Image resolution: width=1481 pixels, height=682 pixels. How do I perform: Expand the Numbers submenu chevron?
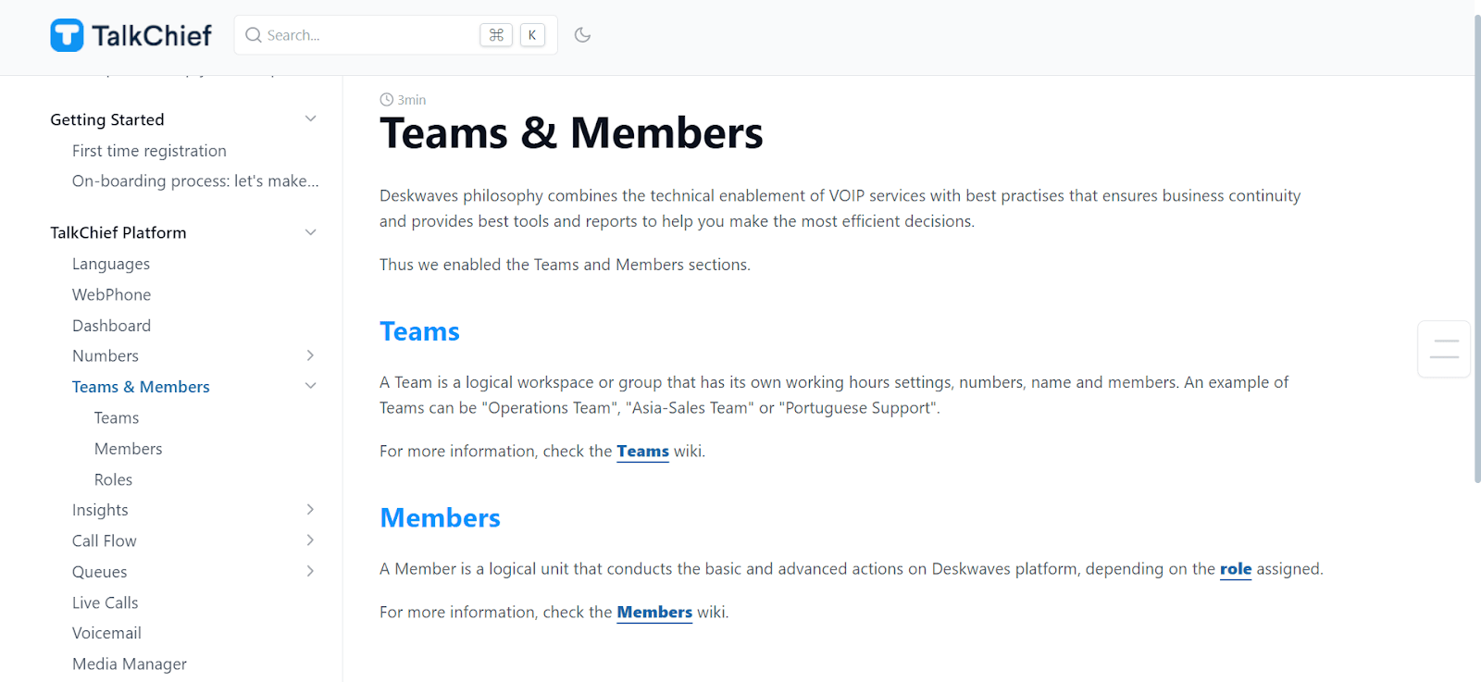311,355
